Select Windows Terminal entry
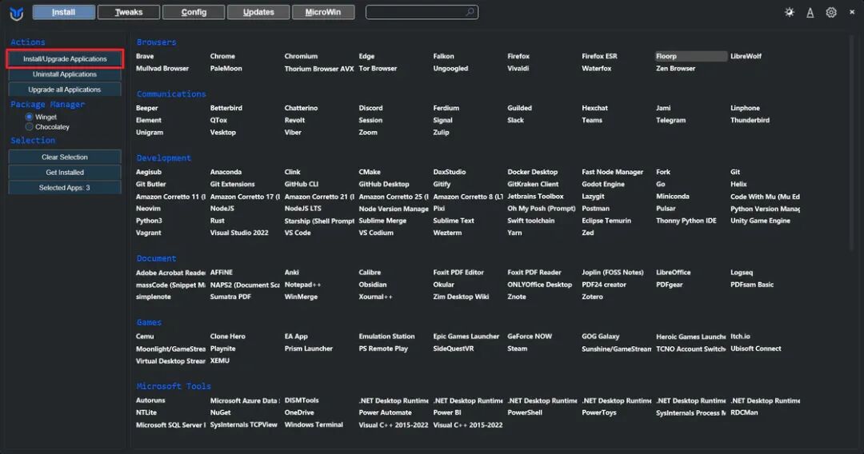 (x=314, y=424)
